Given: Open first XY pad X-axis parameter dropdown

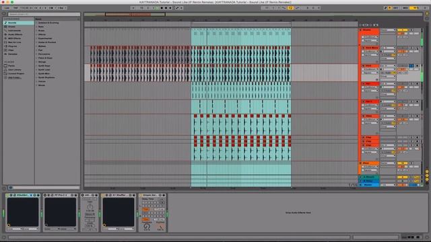Looking at the screenshot, I should click(15, 229).
